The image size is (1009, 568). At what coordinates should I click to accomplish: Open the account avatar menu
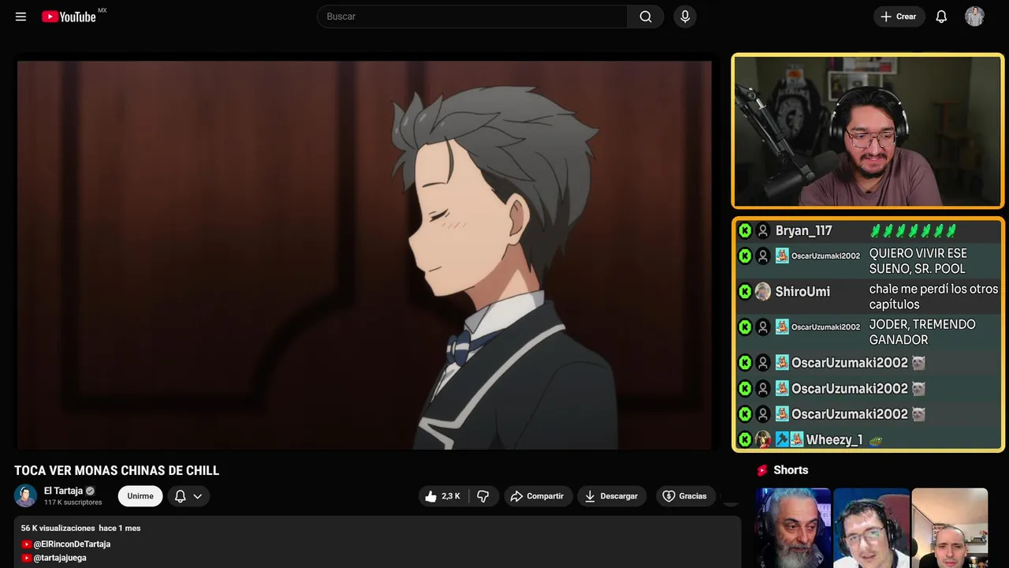pos(974,17)
